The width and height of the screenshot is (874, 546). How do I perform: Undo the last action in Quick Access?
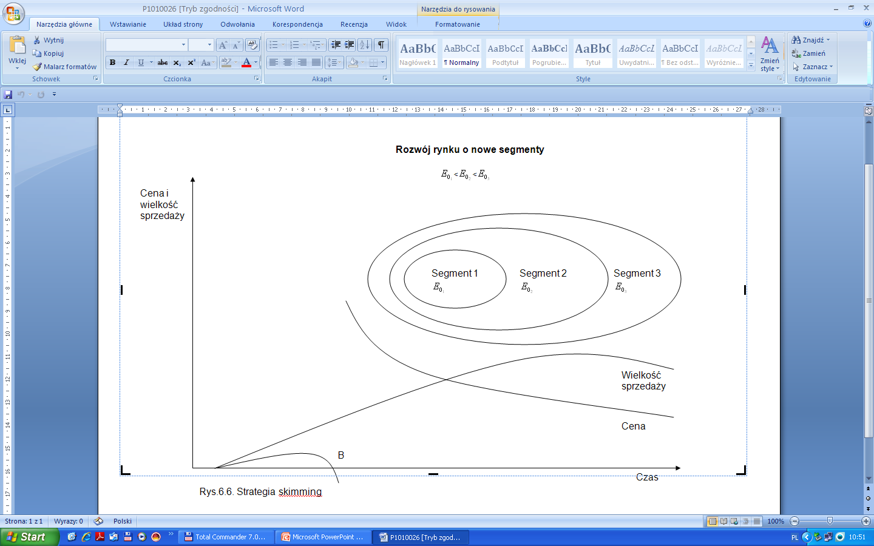click(x=21, y=95)
